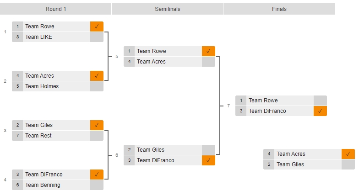Select the Semifinals column header

168,9
